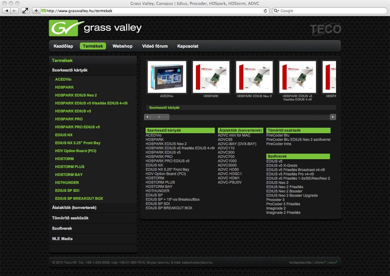Expand the Szoftverek sidebar section

63,228
